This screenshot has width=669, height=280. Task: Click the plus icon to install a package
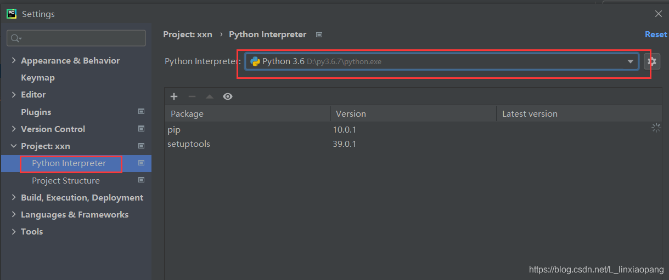(x=174, y=96)
